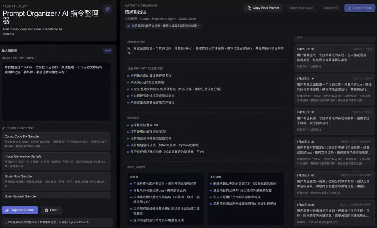The image size is (377, 228).
Task: Click the sparkle icon in Organize Prompt
Action: (7, 210)
